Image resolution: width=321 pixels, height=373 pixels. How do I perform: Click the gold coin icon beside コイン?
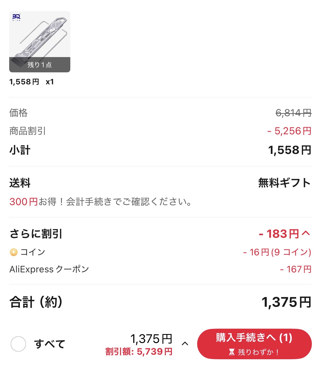click(x=14, y=252)
